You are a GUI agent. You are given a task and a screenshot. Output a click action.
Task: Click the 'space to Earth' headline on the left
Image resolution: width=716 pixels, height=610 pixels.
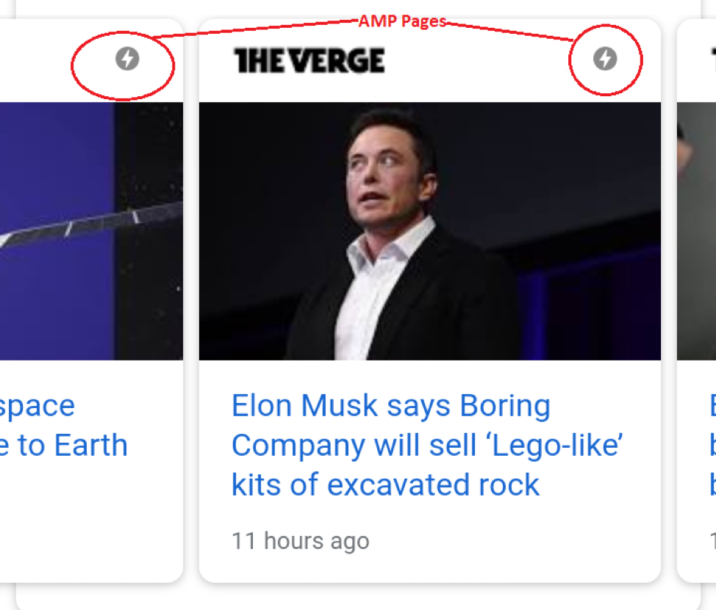click(x=62, y=426)
